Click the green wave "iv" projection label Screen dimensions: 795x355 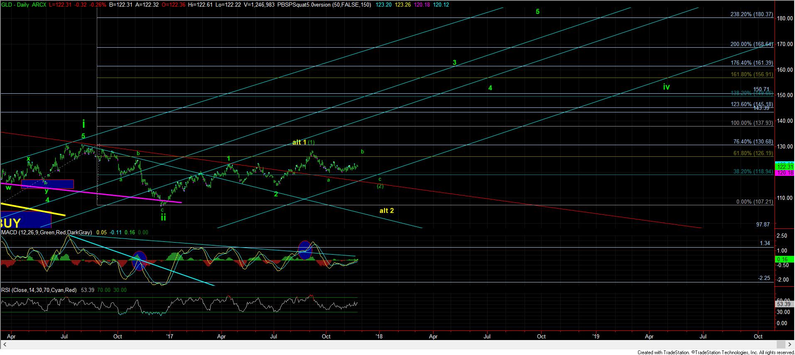point(666,87)
